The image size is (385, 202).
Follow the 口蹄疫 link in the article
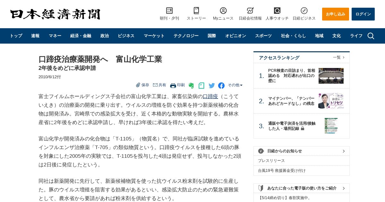[210, 97]
